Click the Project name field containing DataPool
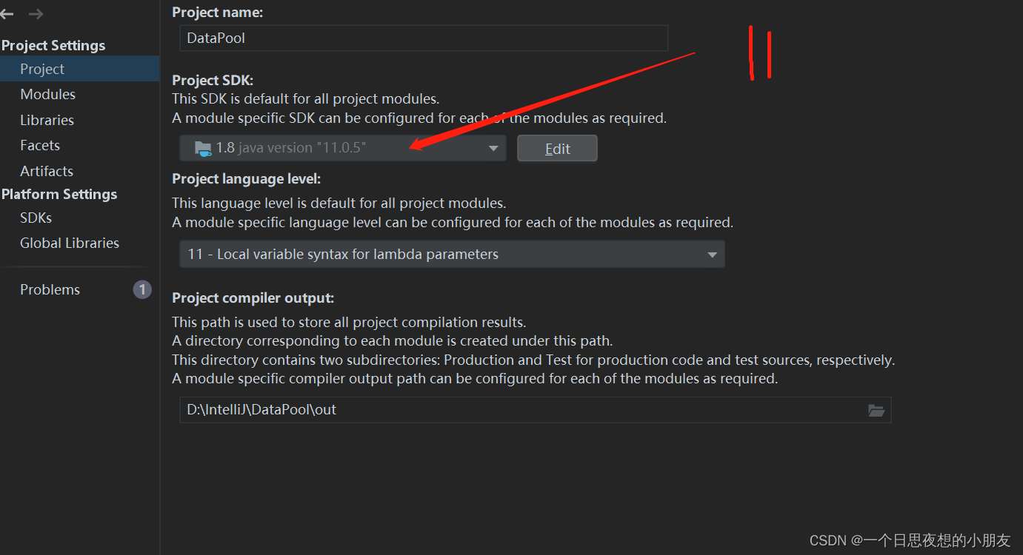 (424, 38)
